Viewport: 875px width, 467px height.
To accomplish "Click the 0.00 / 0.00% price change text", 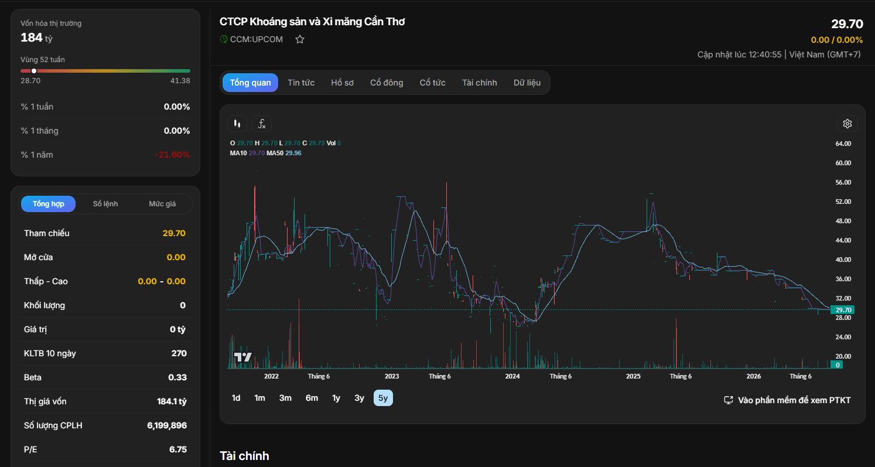I will click(837, 40).
